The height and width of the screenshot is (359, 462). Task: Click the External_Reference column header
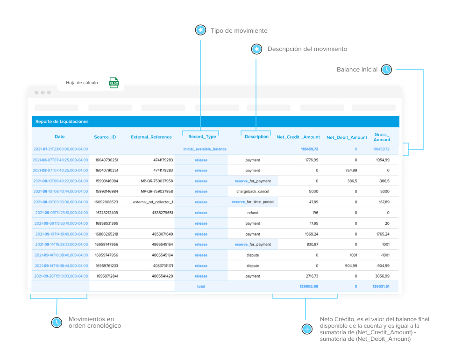click(151, 137)
